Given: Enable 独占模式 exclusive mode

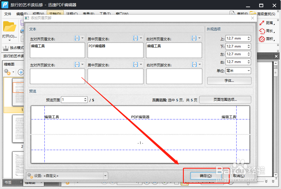Looking at the screenshot, I should coord(13,48).
